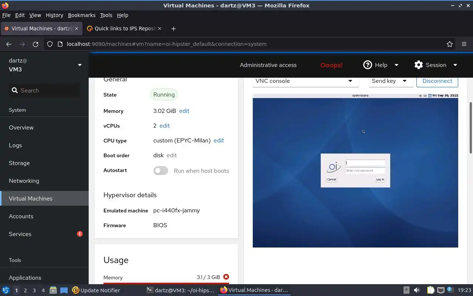This screenshot has width=473, height=296.
Task: Edit the CPU type
Action: pyautogui.click(x=219, y=141)
